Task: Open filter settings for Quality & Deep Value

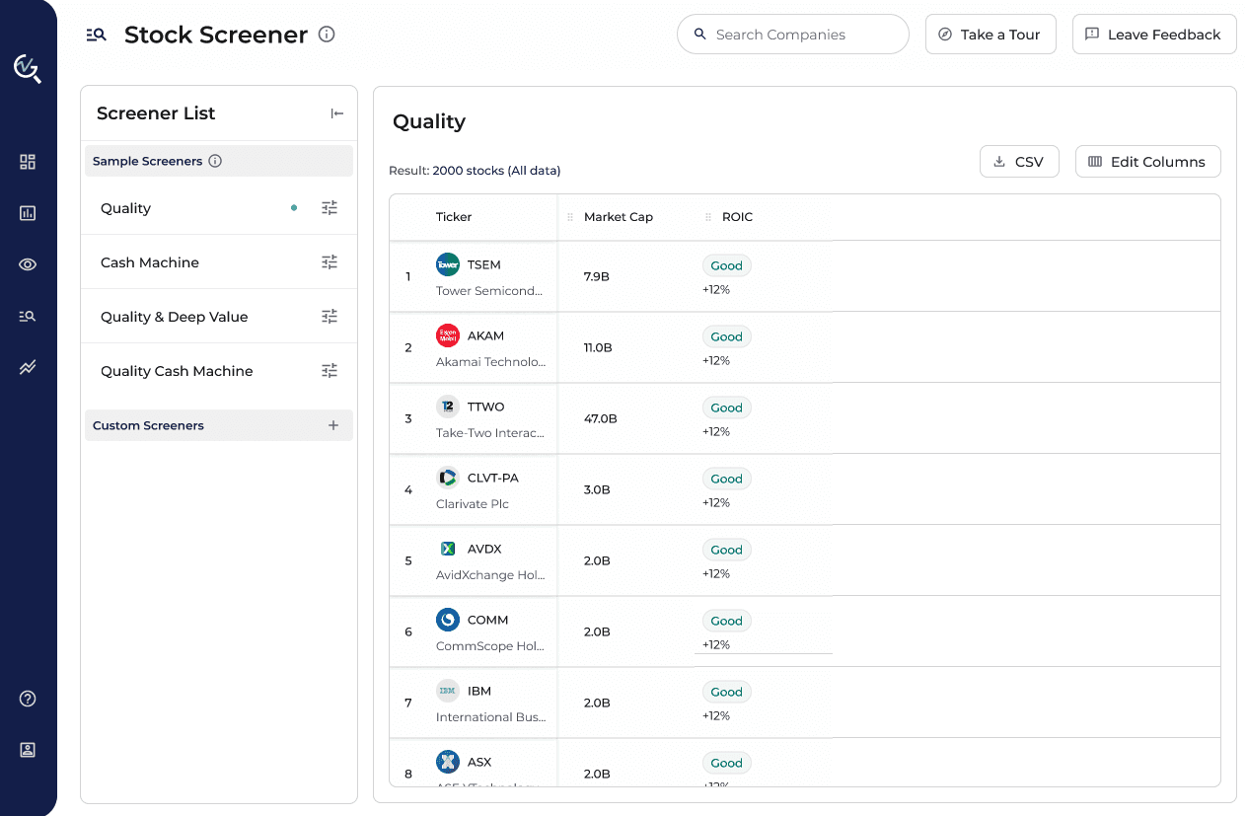Action: point(330,317)
